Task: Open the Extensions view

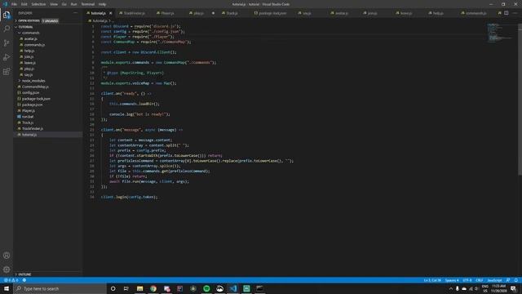Action: pos(7,72)
